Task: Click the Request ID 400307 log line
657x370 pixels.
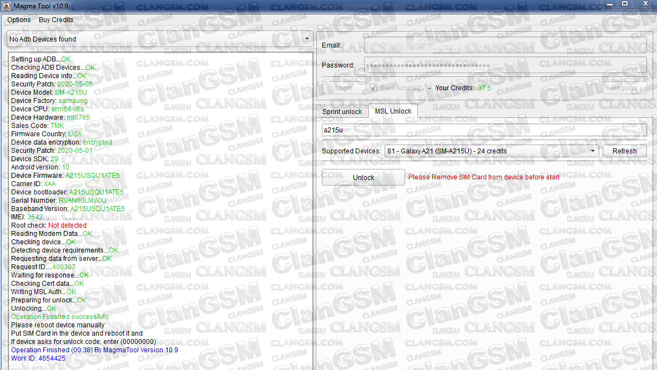Action: tap(43, 267)
